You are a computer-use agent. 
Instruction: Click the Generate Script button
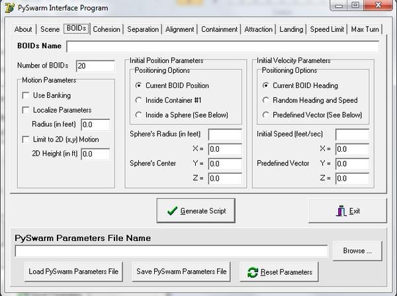coord(196,211)
